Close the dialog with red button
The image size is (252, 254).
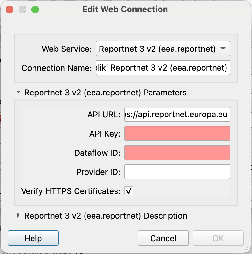pos(10,10)
